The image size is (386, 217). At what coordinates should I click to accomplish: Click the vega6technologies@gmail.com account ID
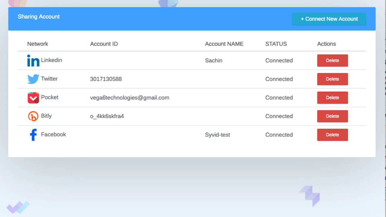(130, 98)
